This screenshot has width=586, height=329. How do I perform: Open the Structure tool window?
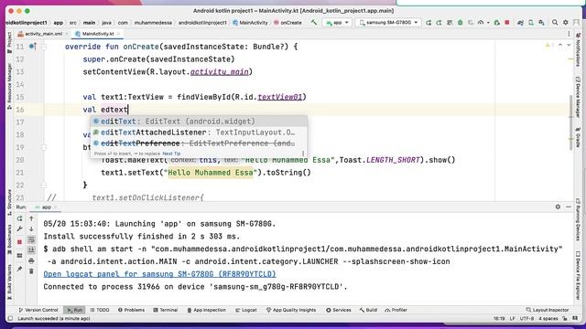pyautogui.click(x=9, y=202)
